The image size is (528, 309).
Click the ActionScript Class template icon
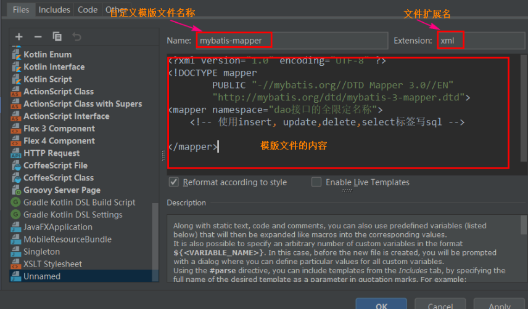click(x=16, y=92)
